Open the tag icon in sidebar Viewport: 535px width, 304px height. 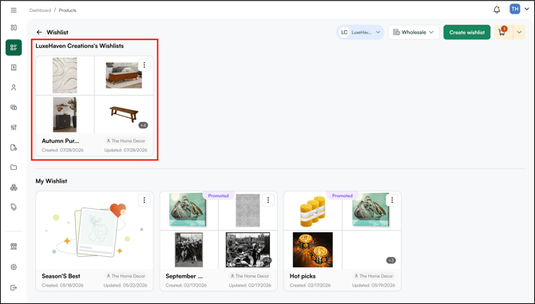tap(14, 207)
